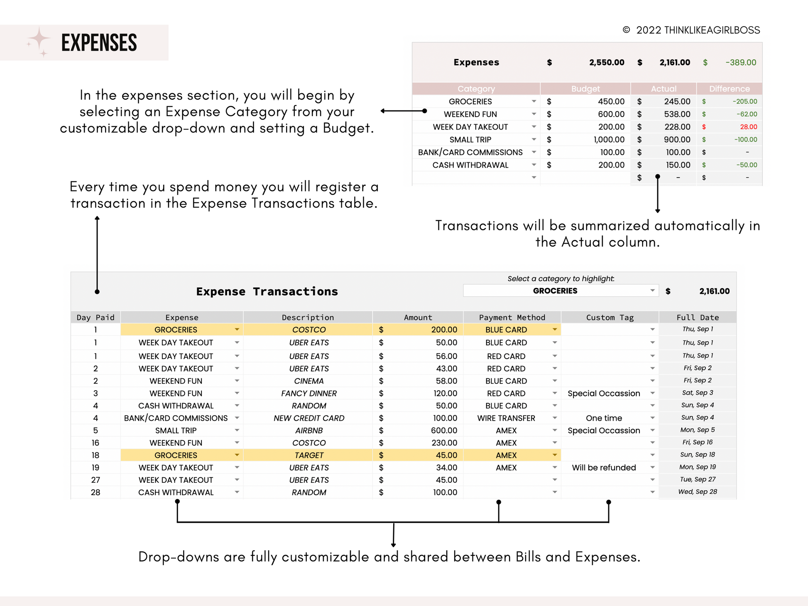Image resolution: width=808 pixels, height=606 pixels.
Task: Open the WIRE TRANSFER payment method dropdown
Action: click(554, 418)
